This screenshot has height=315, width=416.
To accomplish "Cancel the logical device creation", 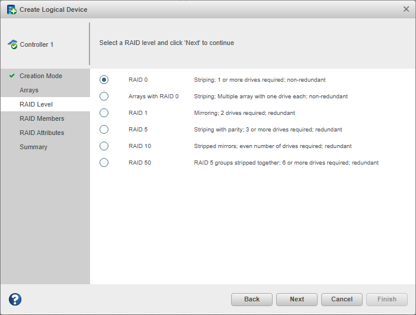I will pos(342,299).
